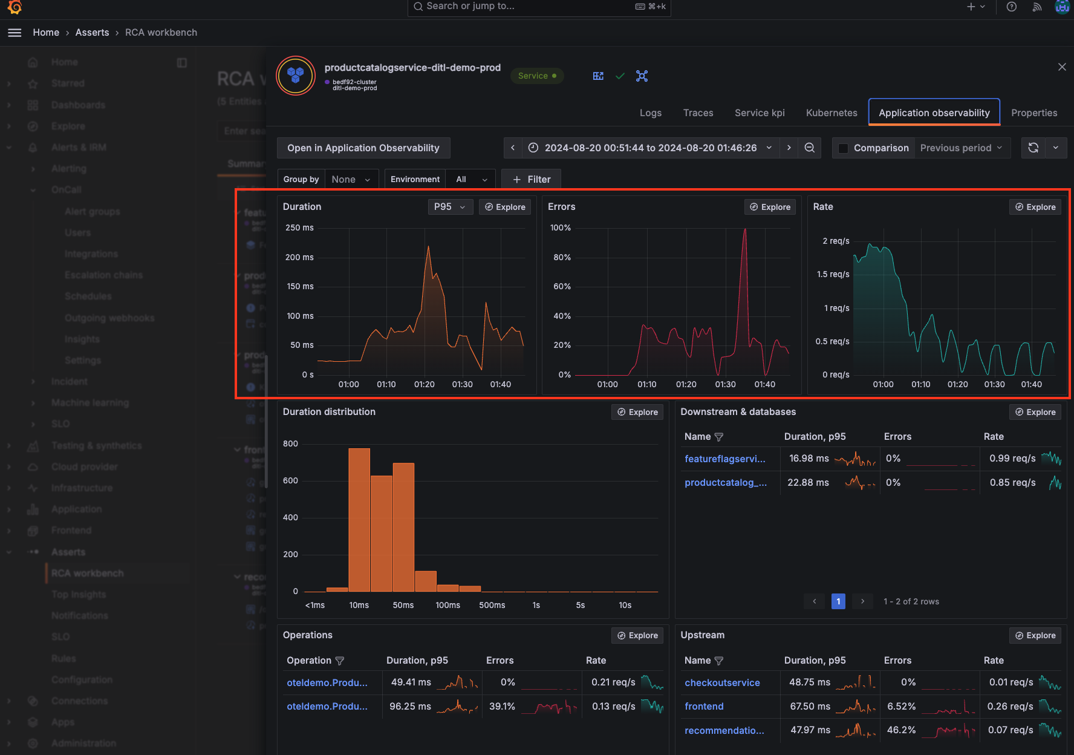
Task: Click Open in Application Observability button
Action: coord(363,148)
